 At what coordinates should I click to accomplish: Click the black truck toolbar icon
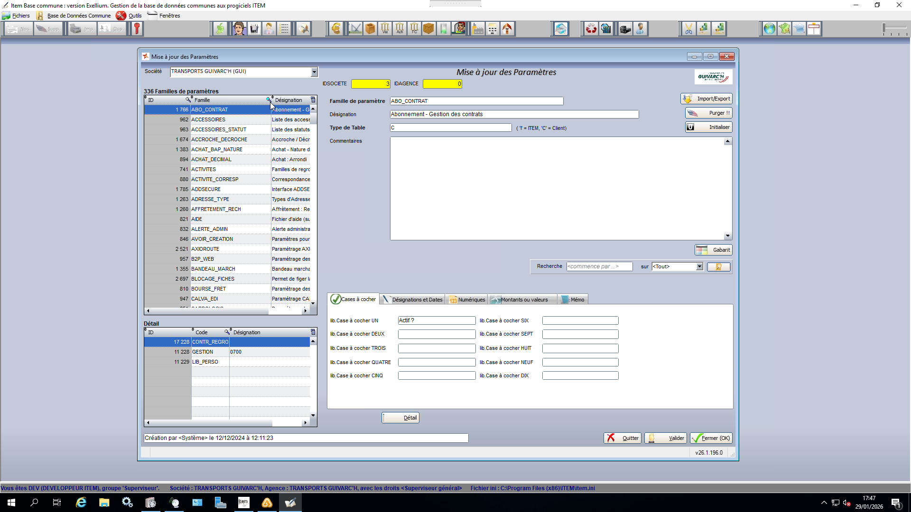coord(625,29)
